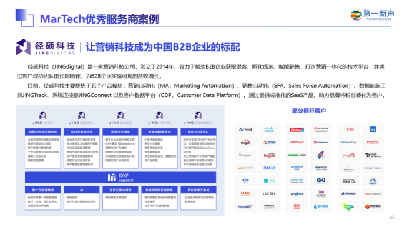This screenshot has width=412, height=227.
Task: Select the 全营收漏斗报告 box header
Action: pos(120,190)
